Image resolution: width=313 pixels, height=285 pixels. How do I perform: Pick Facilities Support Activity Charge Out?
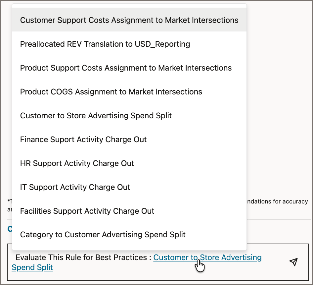click(87, 211)
